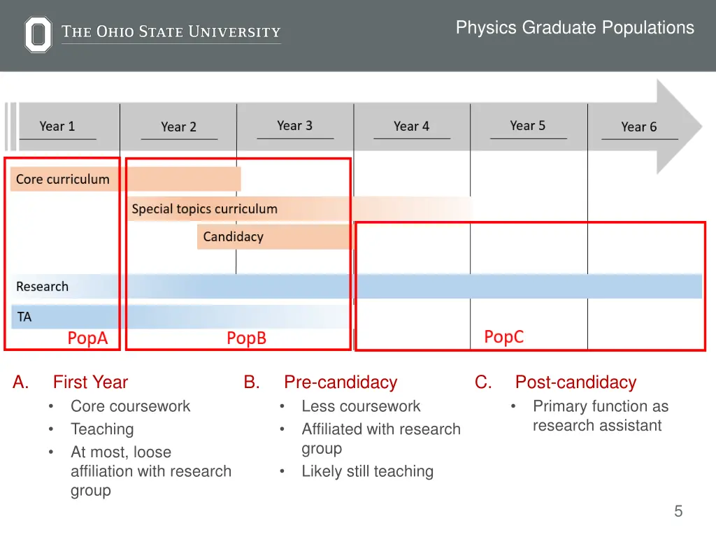
Task: Select the 'Year 3' timeline label
Action: point(294,126)
